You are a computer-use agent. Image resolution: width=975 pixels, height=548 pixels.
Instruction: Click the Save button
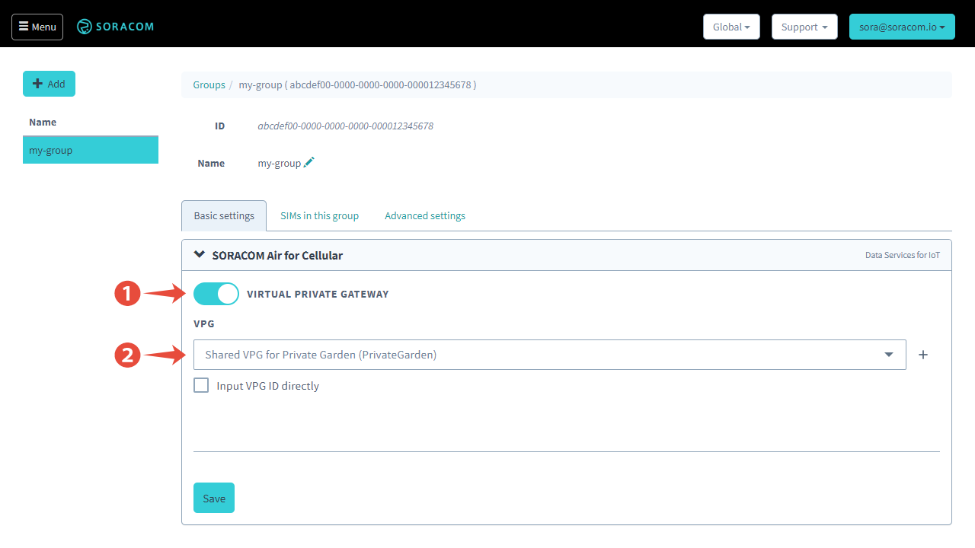pyautogui.click(x=213, y=497)
